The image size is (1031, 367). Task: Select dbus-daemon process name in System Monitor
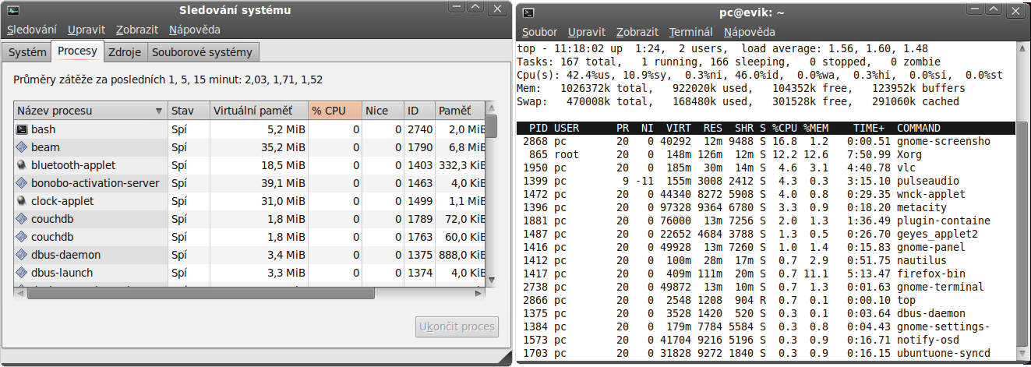(65, 255)
